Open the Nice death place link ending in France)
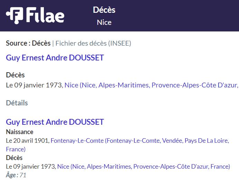This screenshot has height=188, width=239. (x=144, y=167)
